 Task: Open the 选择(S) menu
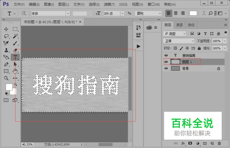pos(94,4)
